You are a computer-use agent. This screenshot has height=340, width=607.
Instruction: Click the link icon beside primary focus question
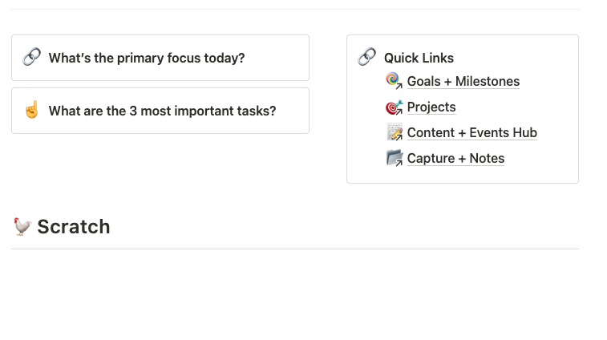[x=31, y=57]
